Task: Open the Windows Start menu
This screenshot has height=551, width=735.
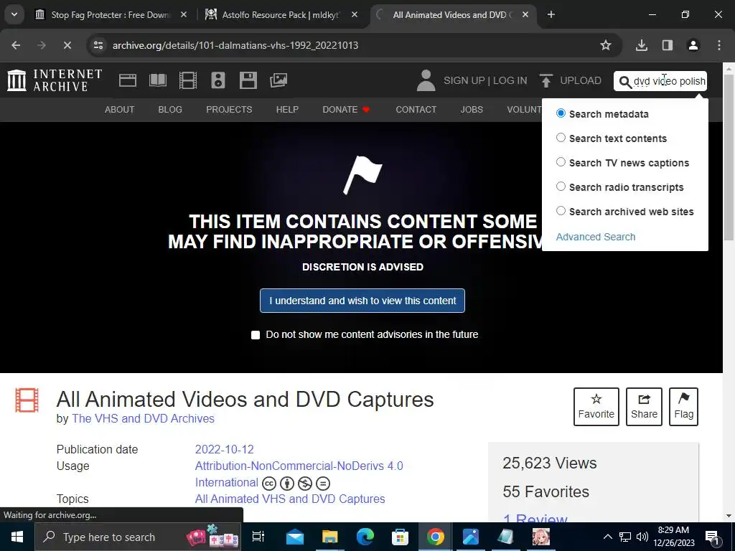Action: coord(17,537)
